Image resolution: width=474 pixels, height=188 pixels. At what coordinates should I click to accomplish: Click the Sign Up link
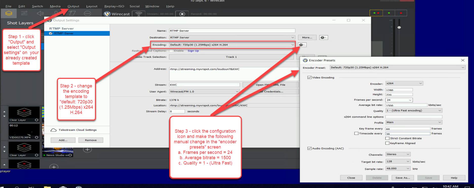click(193, 51)
